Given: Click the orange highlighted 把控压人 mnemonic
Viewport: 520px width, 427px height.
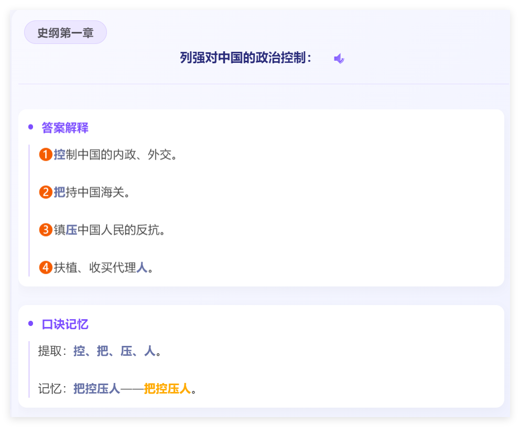Looking at the screenshot, I should (167, 389).
